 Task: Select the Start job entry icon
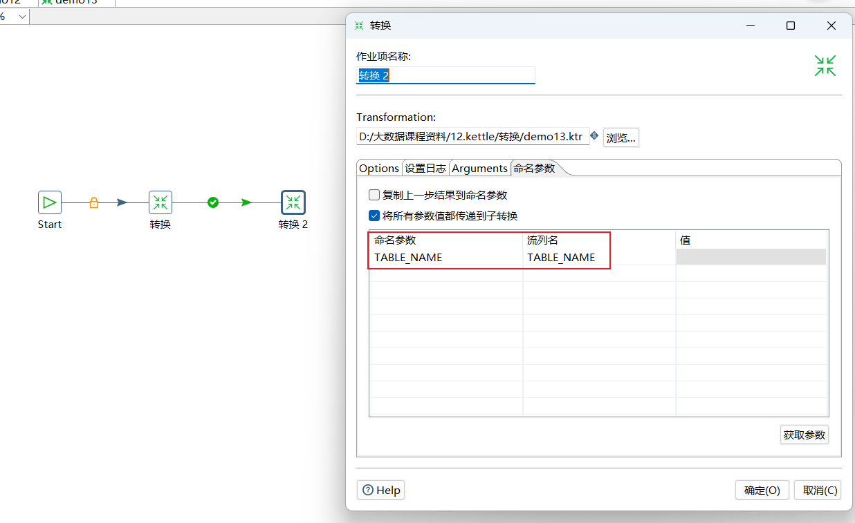tap(50, 202)
